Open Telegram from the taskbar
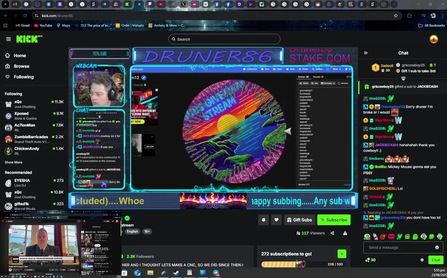The width and height of the screenshot is (447, 278). click(216, 273)
